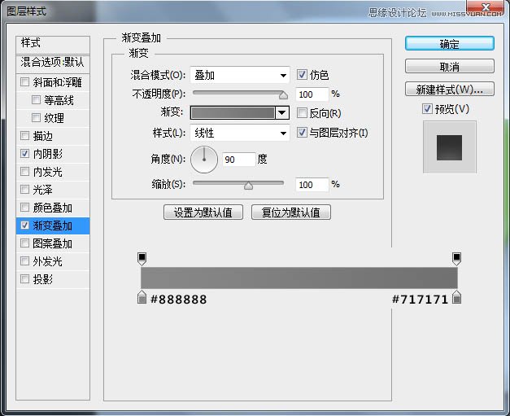Click the right opacity stop of the gradient

pos(456,258)
